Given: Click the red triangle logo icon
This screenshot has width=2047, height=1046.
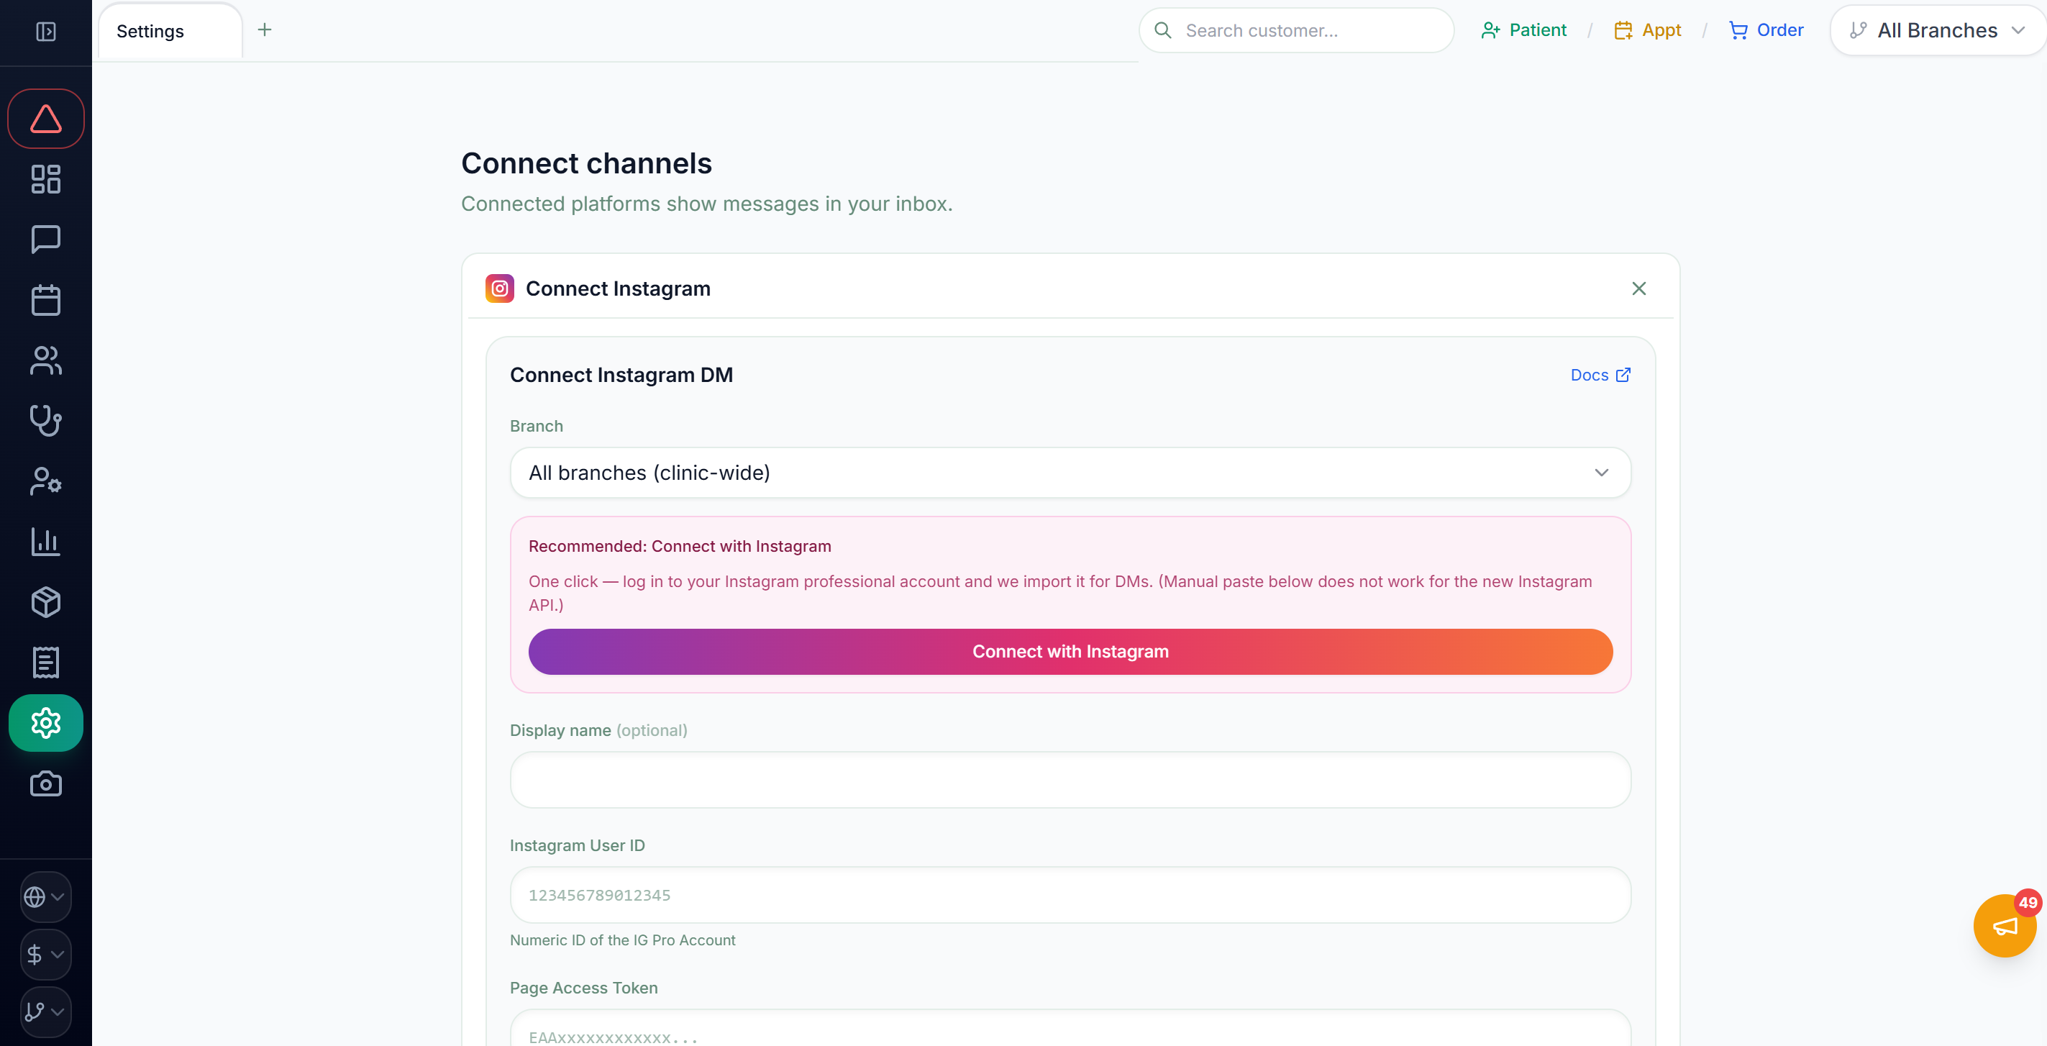Looking at the screenshot, I should 45,119.
